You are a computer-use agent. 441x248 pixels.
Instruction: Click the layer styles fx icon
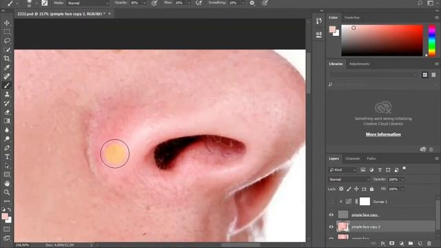383,243
